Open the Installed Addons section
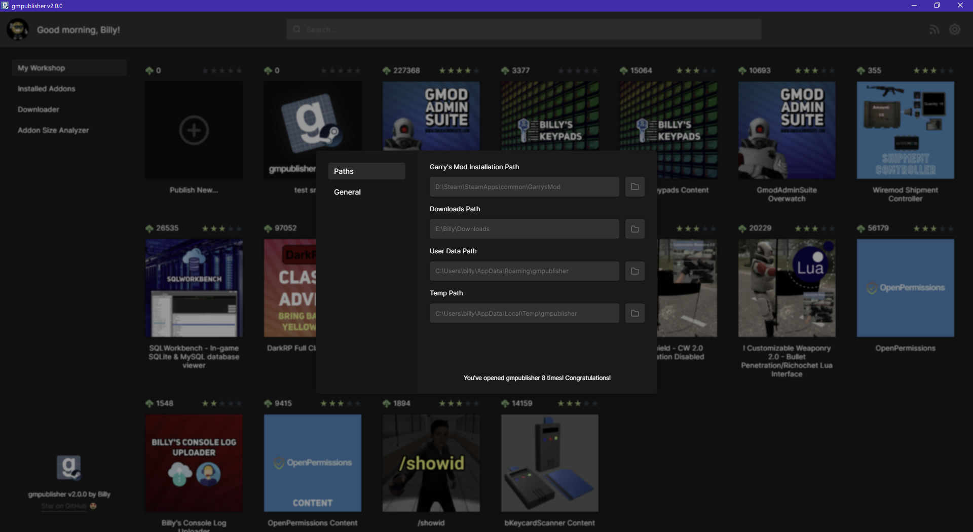The width and height of the screenshot is (973, 532). (x=47, y=88)
